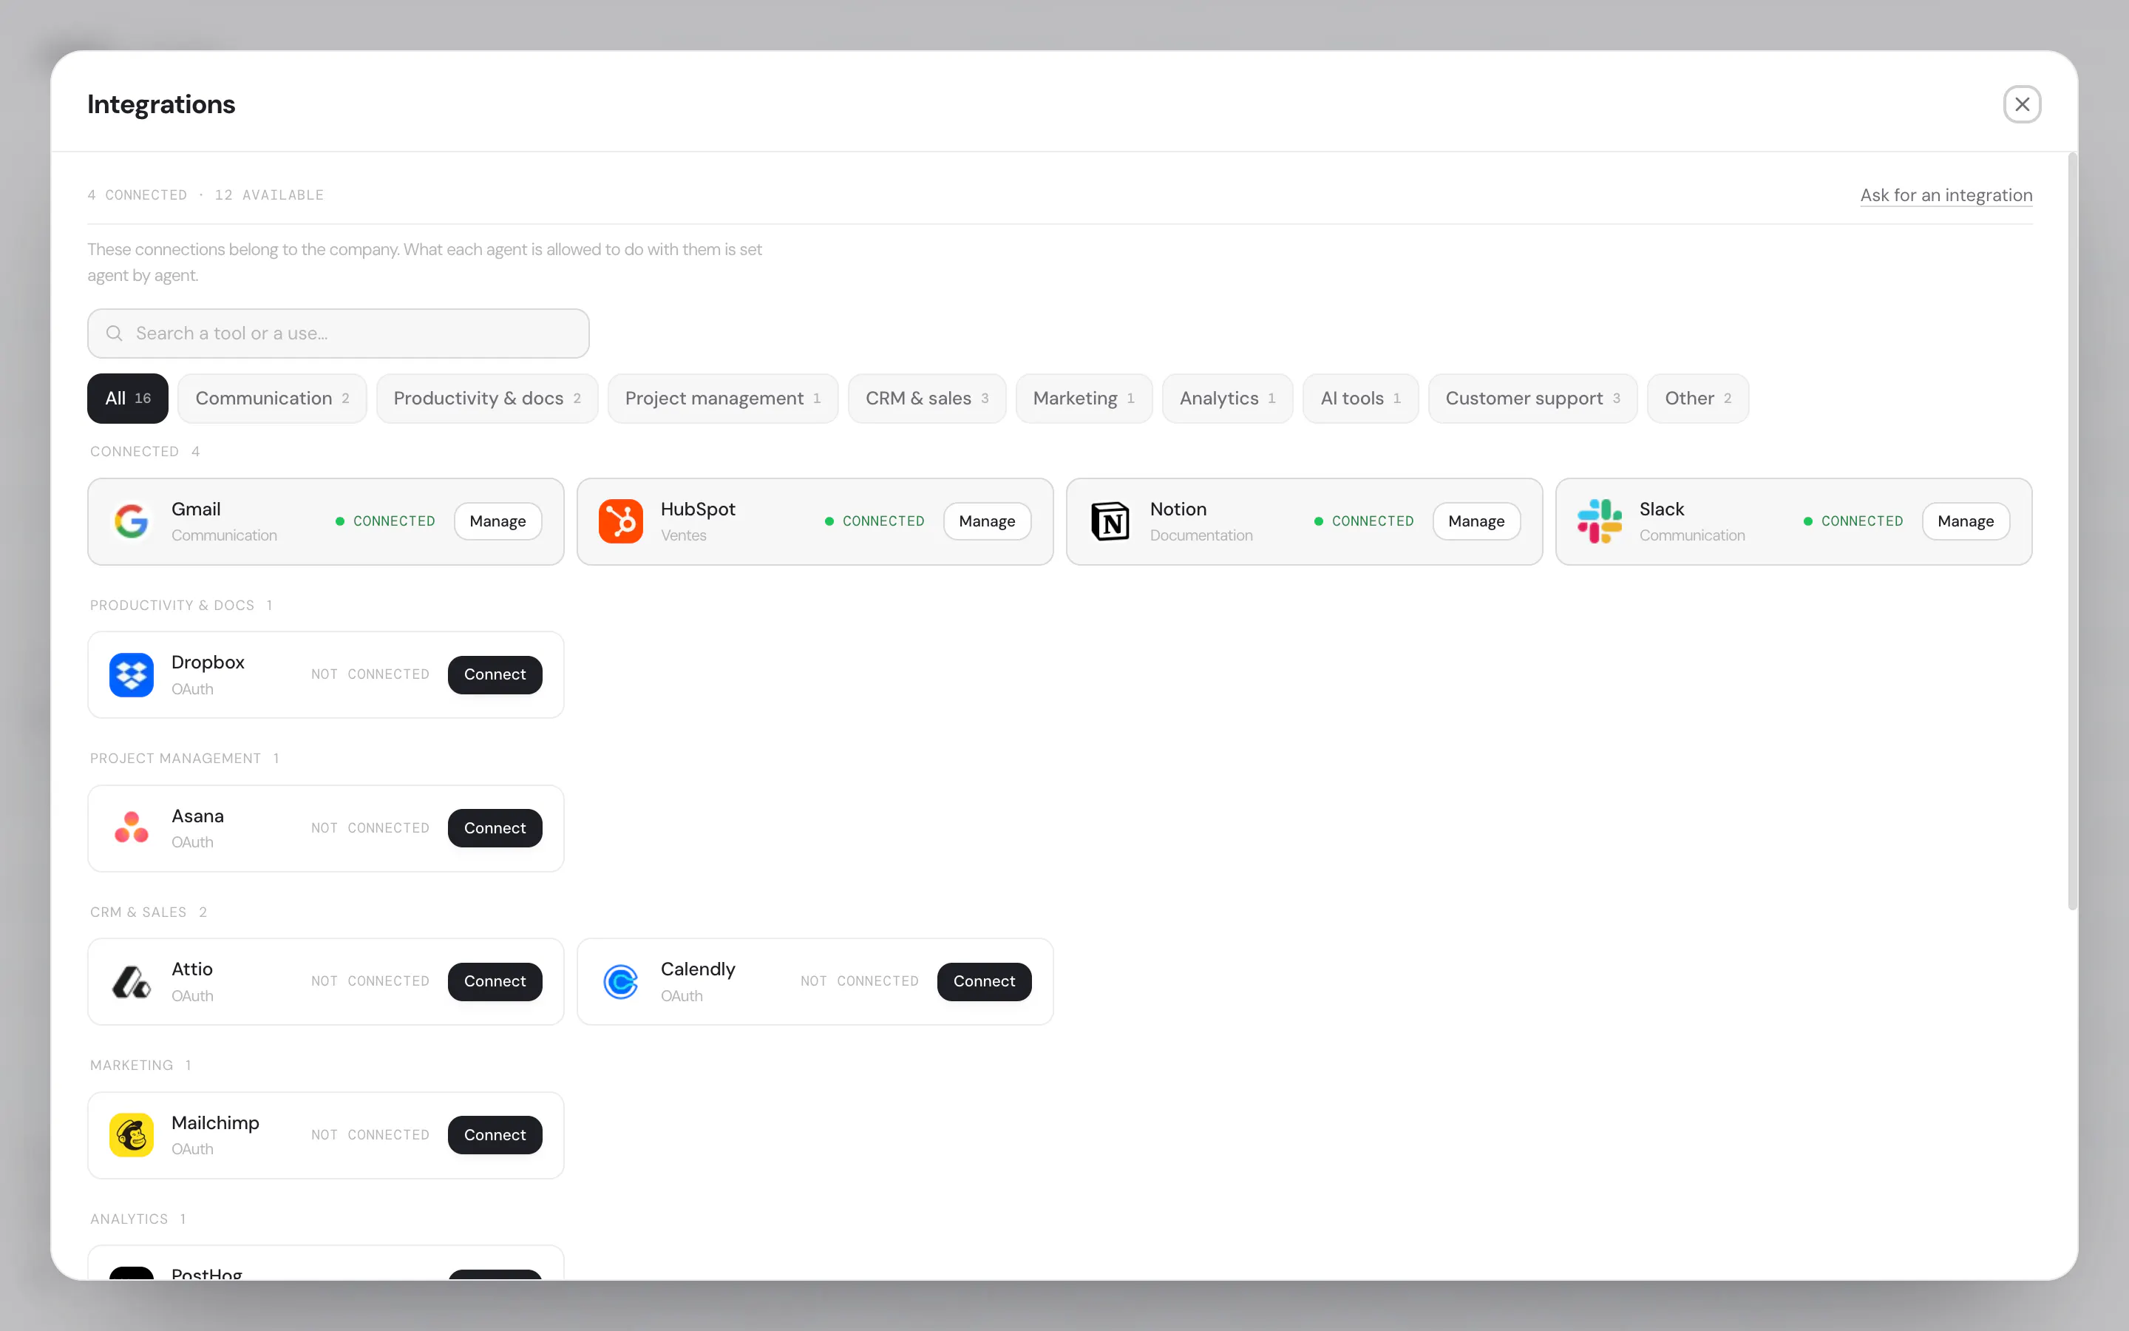
Task: Click the Asana name text
Action: [x=198, y=816]
